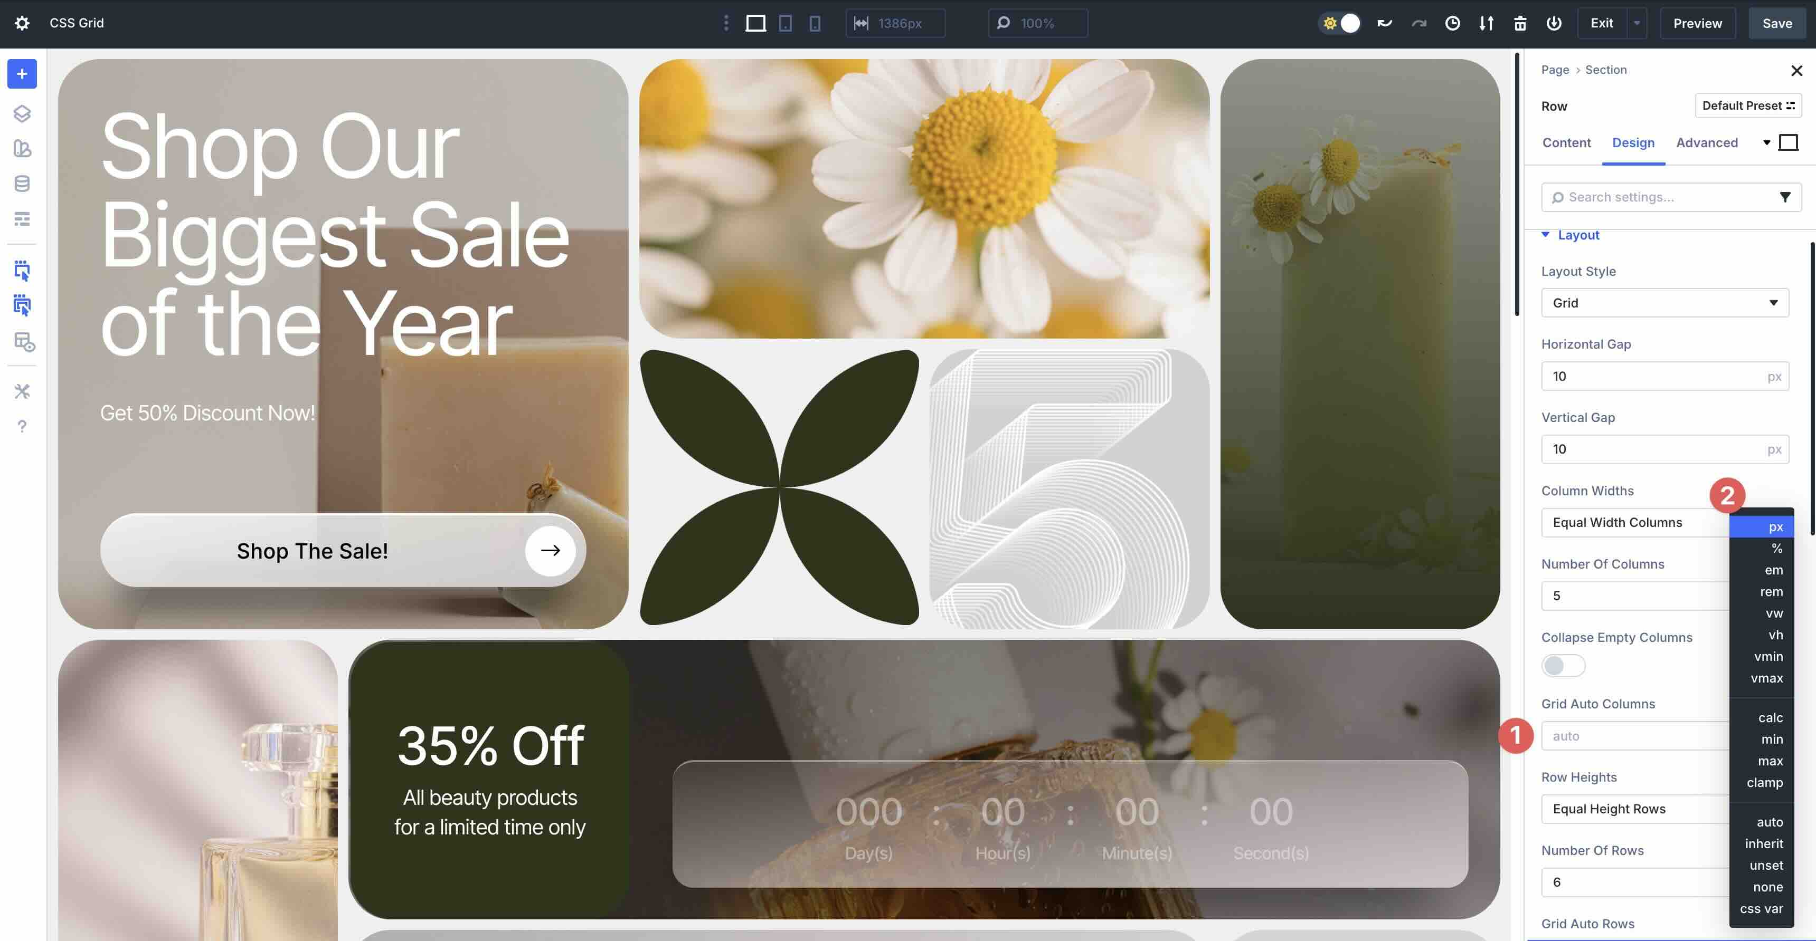
Task: Open the help question mark icon
Action: point(22,426)
